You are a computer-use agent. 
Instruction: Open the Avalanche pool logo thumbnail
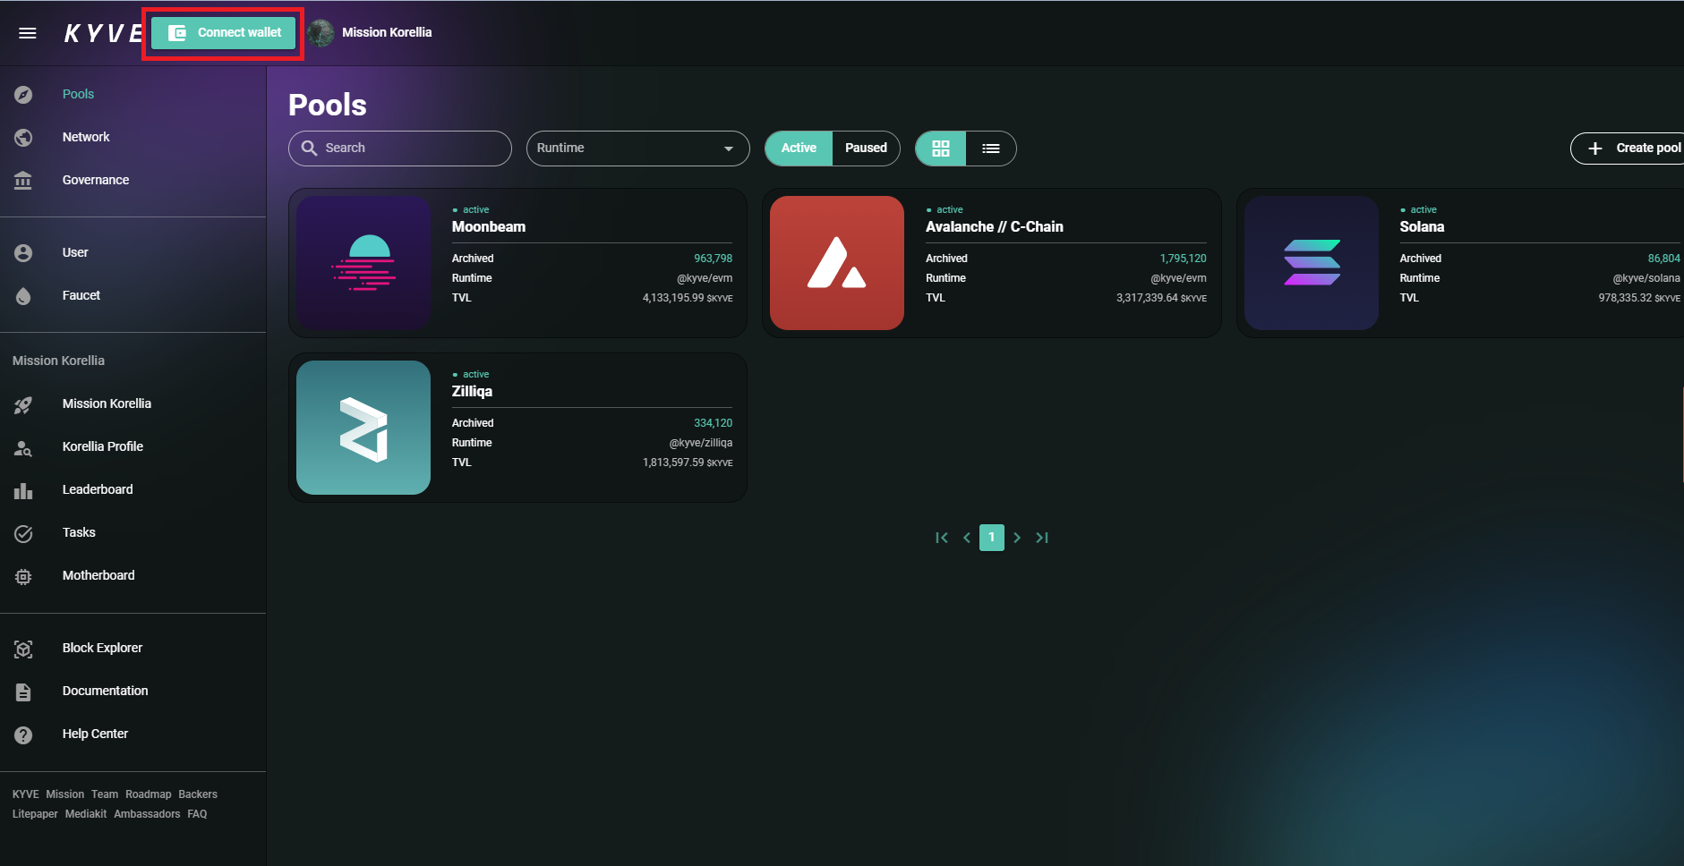click(837, 263)
